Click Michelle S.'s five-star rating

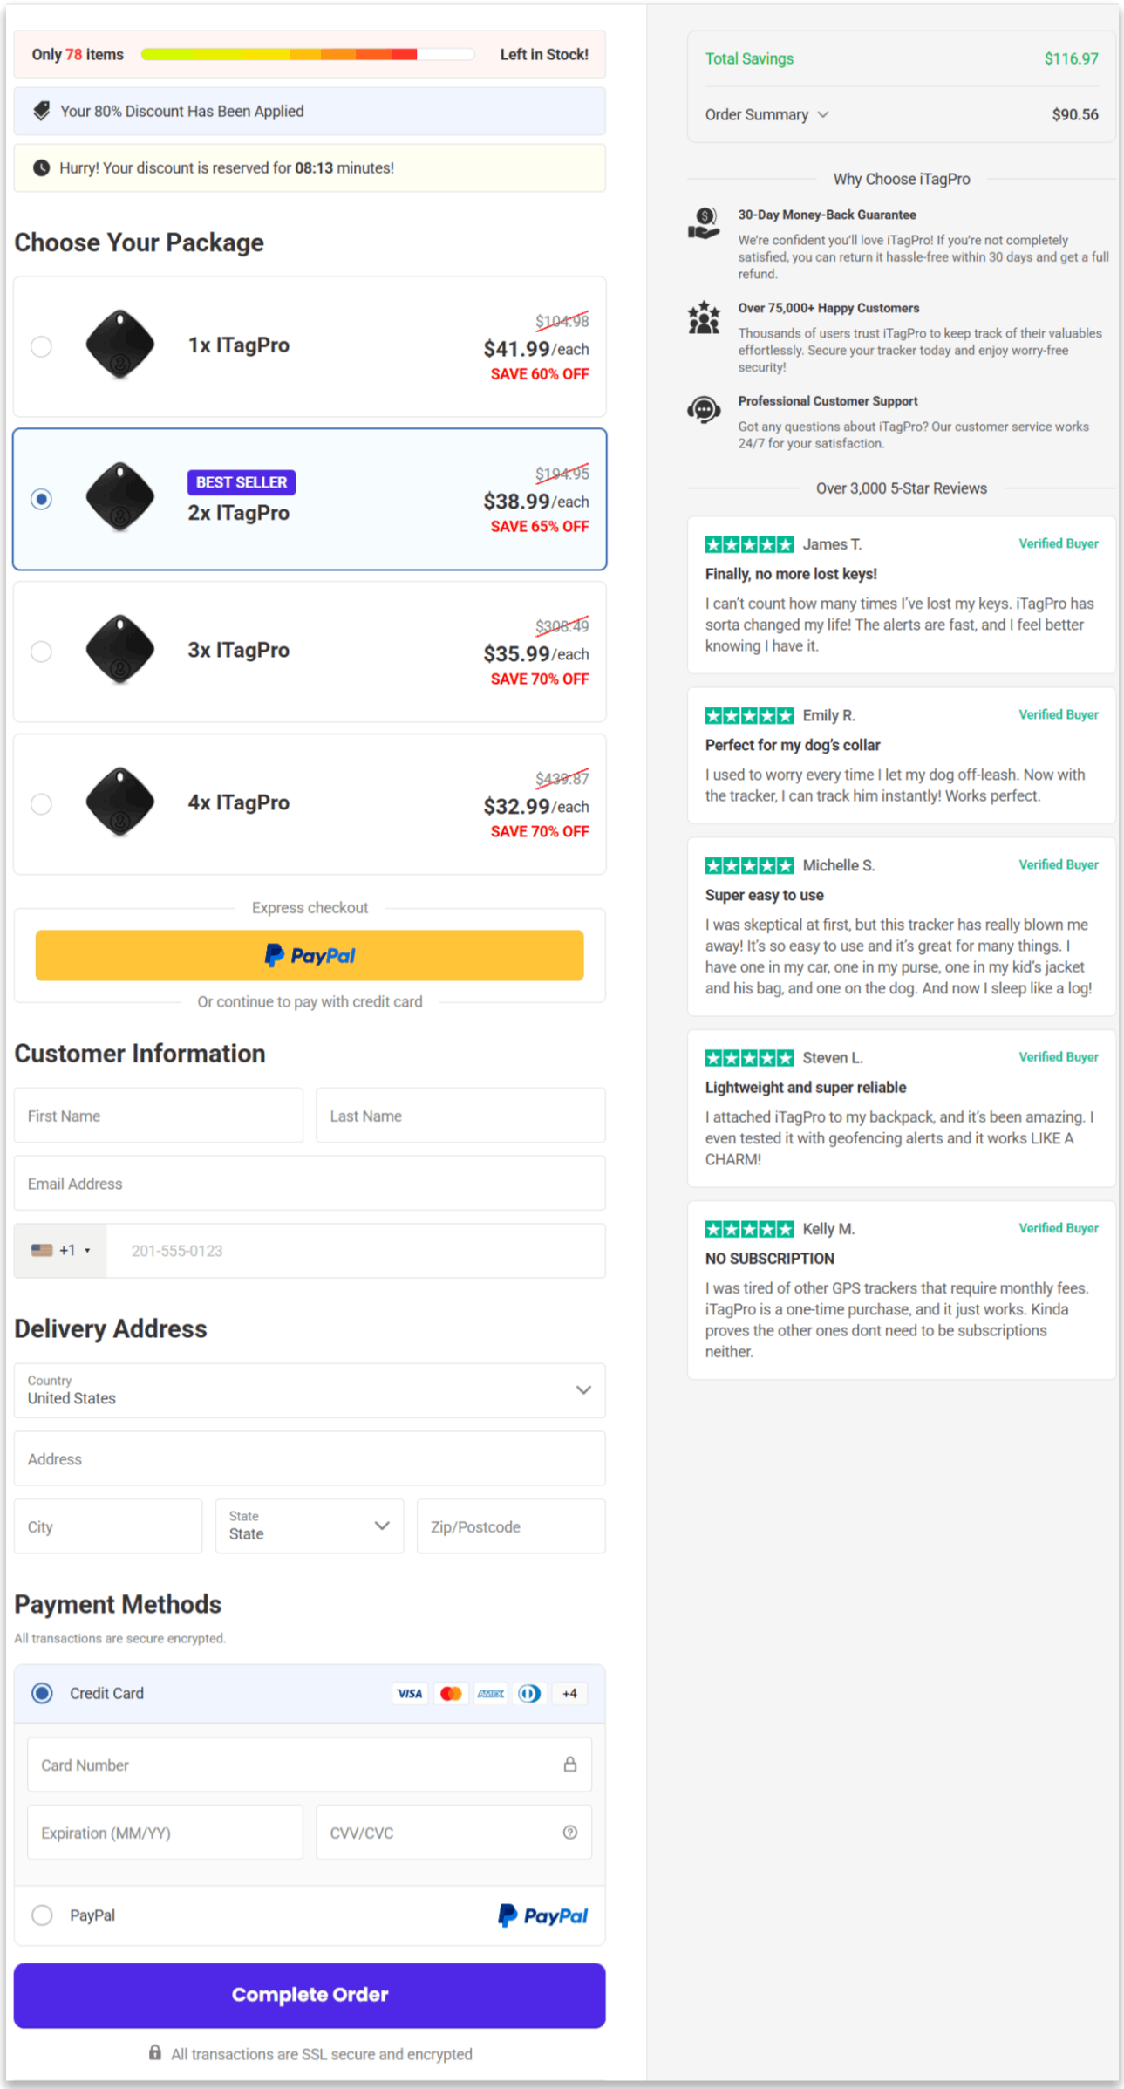tap(749, 865)
